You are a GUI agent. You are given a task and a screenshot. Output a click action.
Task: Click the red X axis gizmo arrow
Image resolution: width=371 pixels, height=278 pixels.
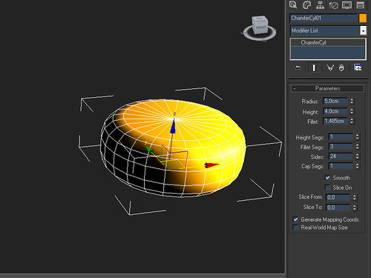pyautogui.click(x=211, y=165)
